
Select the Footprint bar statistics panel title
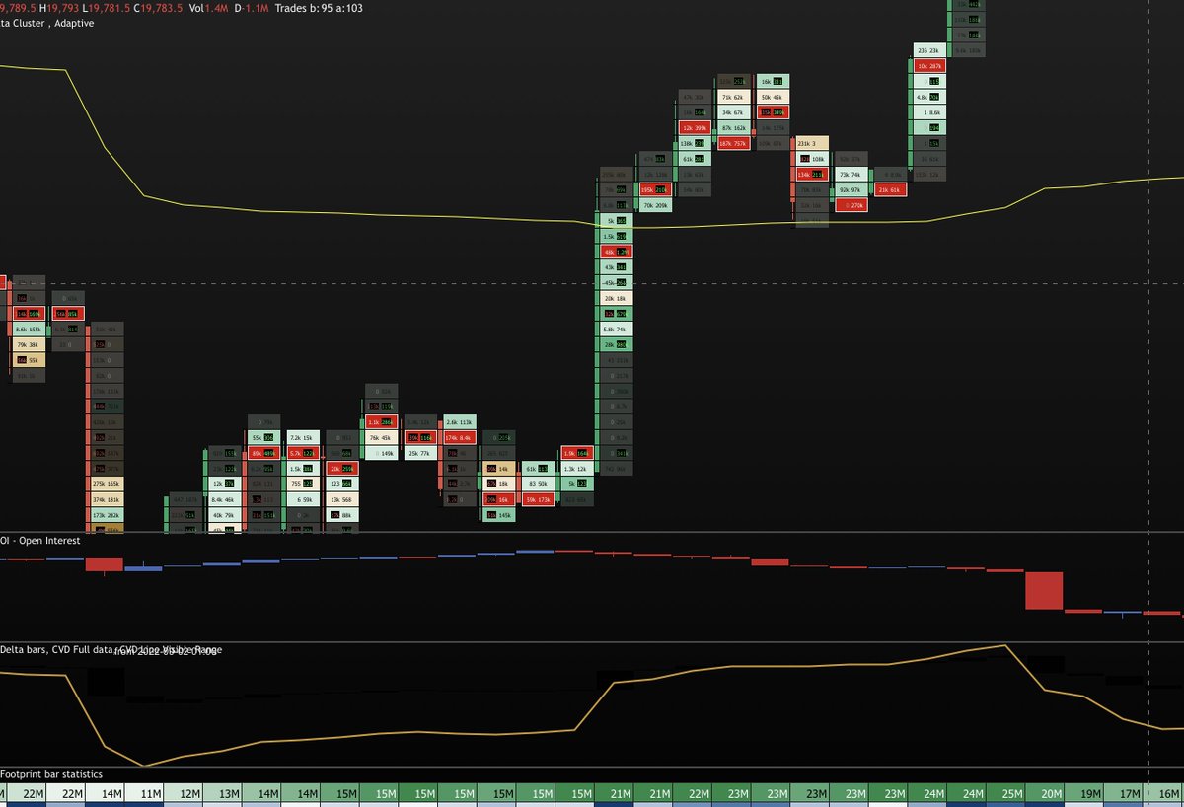tap(51, 774)
